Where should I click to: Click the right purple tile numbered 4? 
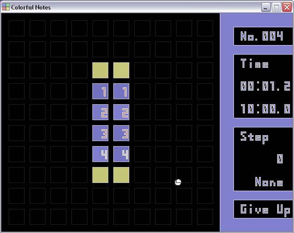click(x=122, y=154)
